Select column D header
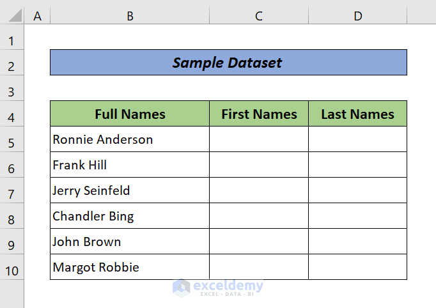Screen dimensions: 436x308 pos(357,16)
